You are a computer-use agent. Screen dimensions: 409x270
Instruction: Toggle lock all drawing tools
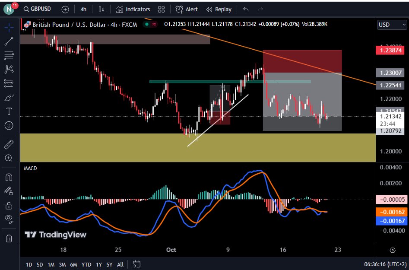coord(9,206)
